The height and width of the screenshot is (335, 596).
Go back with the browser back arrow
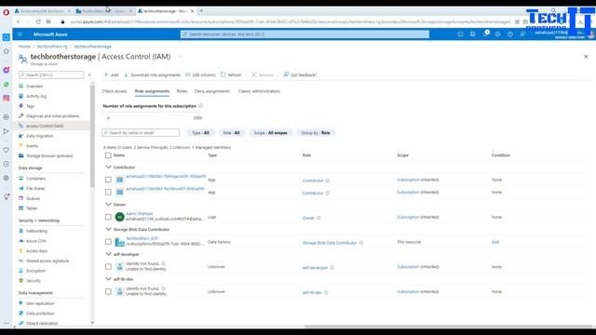[19, 21]
